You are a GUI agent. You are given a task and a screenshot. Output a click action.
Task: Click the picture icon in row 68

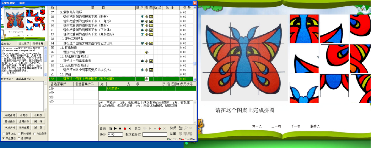click(x=151, y=17)
